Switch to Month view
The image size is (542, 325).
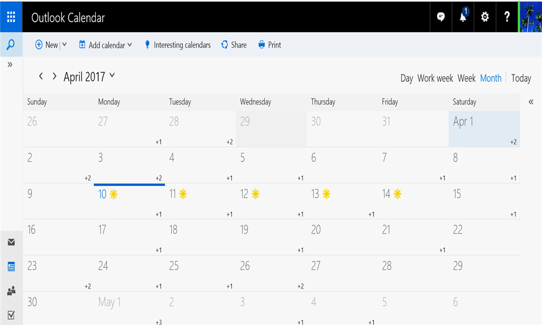coord(491,78)
